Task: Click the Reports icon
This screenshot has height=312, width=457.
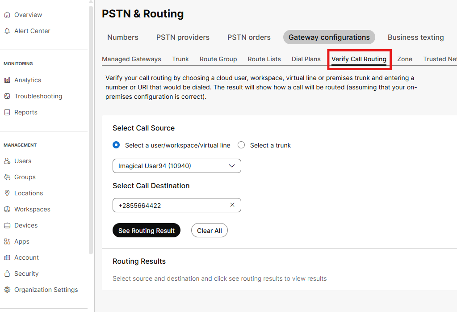Action: coord(7,112)
